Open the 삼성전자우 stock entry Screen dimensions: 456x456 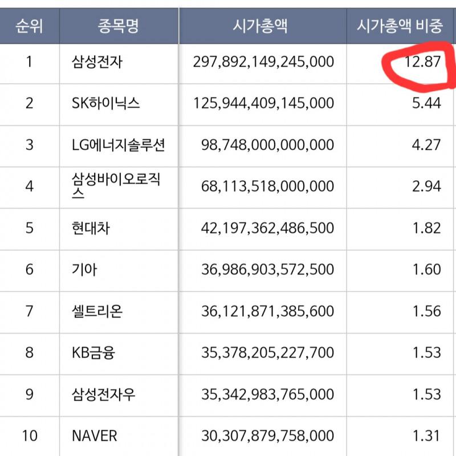click(104, 394)
